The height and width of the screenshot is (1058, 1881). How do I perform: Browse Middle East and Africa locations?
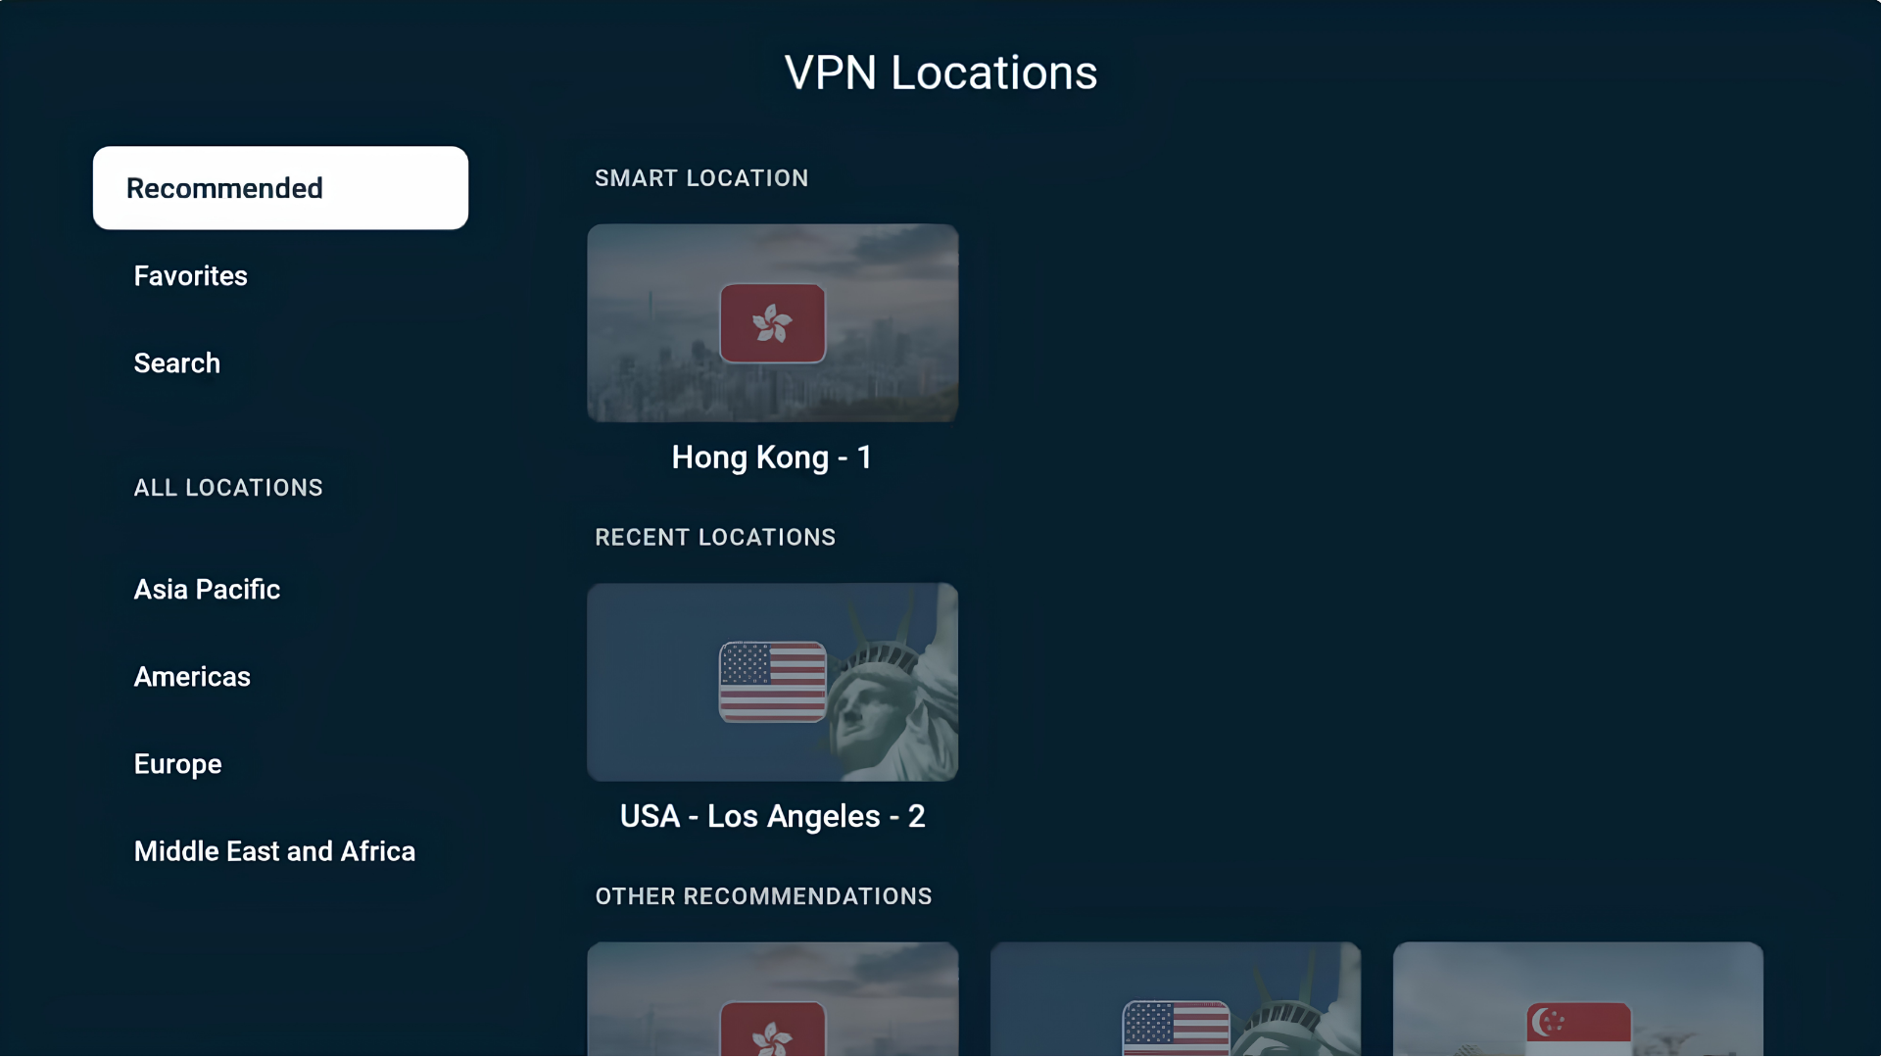tap(274, 851)
